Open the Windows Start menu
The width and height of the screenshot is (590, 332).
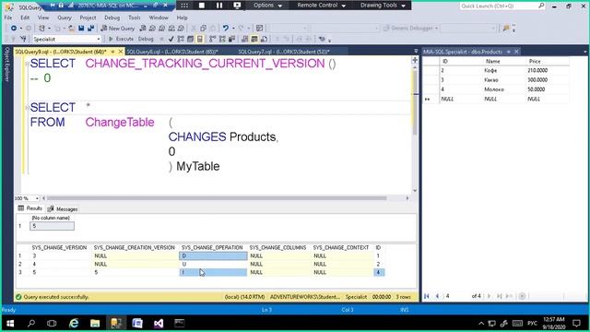(x=10, y=324)
